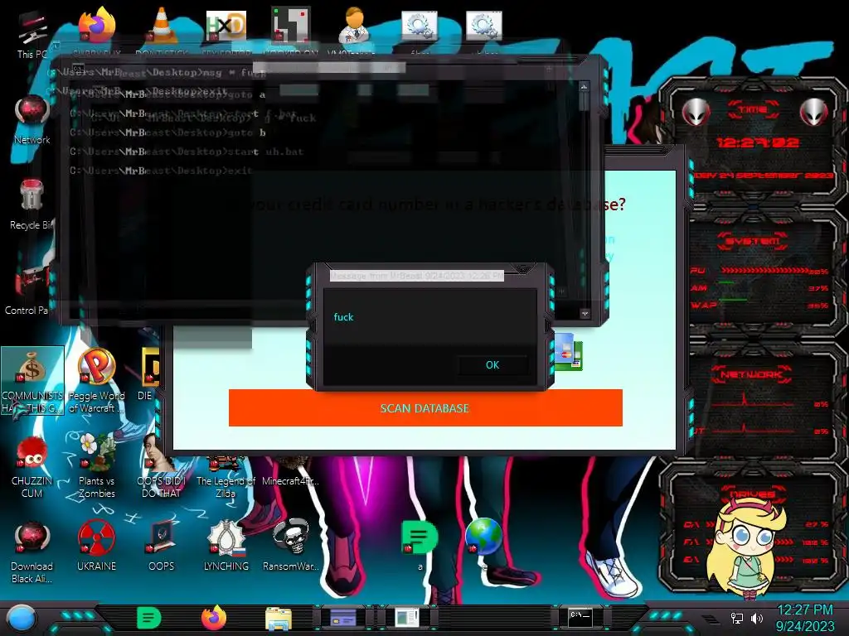Open green notes app in taskbar

tap(149, 618)
